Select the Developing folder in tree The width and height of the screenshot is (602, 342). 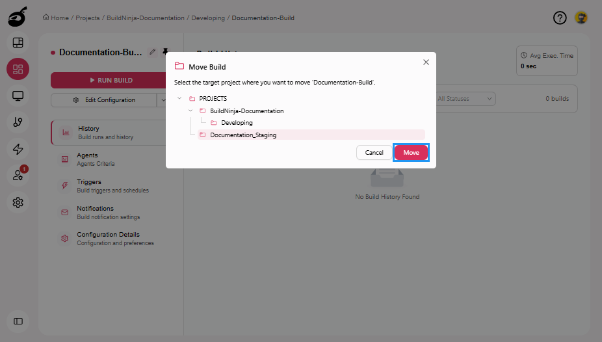[x=237, y=123]
